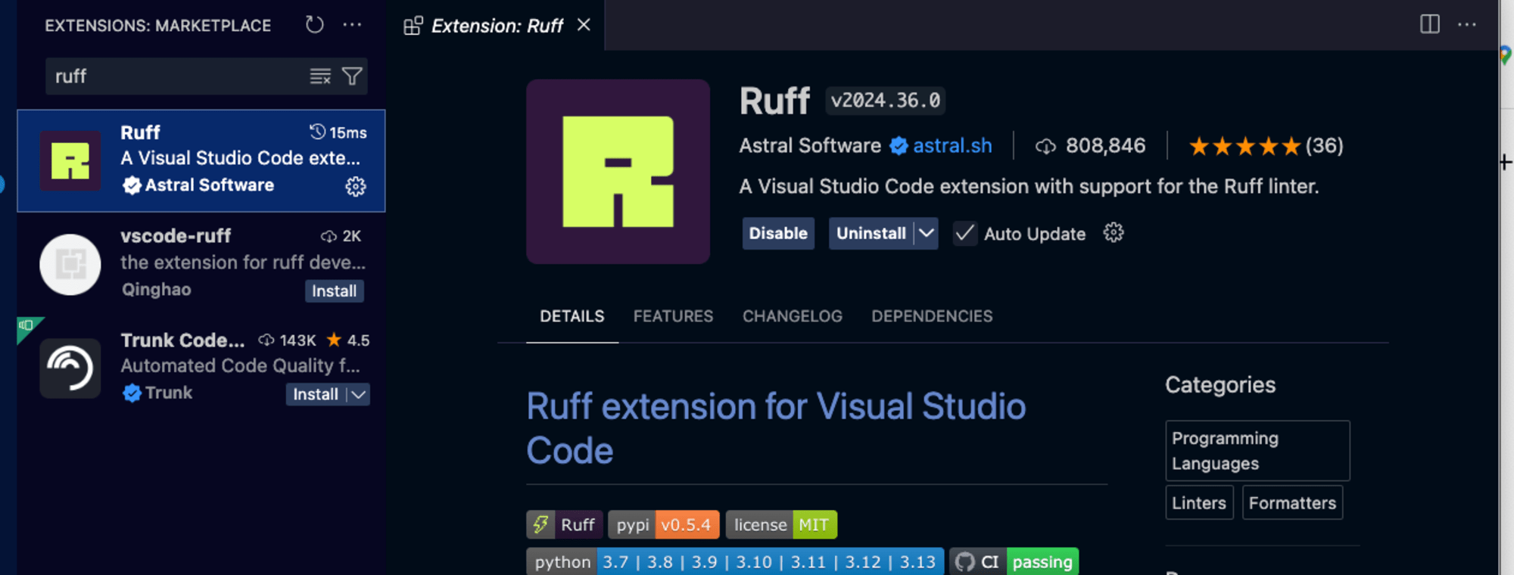Open editor more actions ellipsis

(x=1467, y=24)
